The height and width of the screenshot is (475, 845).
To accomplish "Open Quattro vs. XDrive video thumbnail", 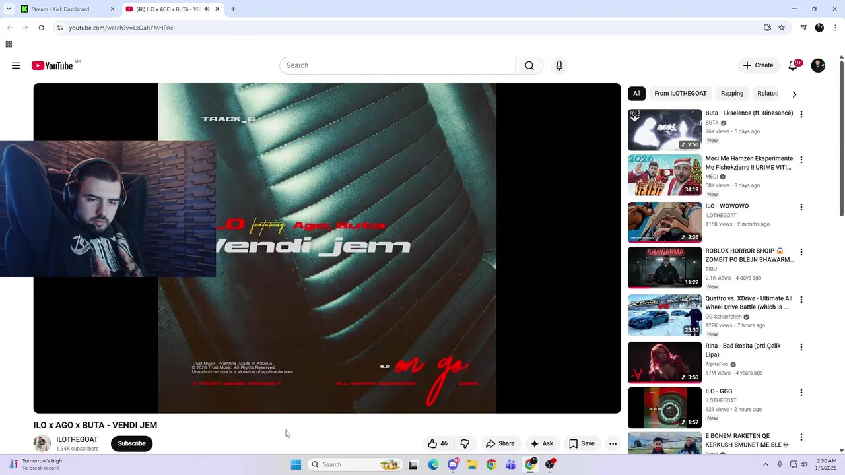I will [x=665, y=315].
